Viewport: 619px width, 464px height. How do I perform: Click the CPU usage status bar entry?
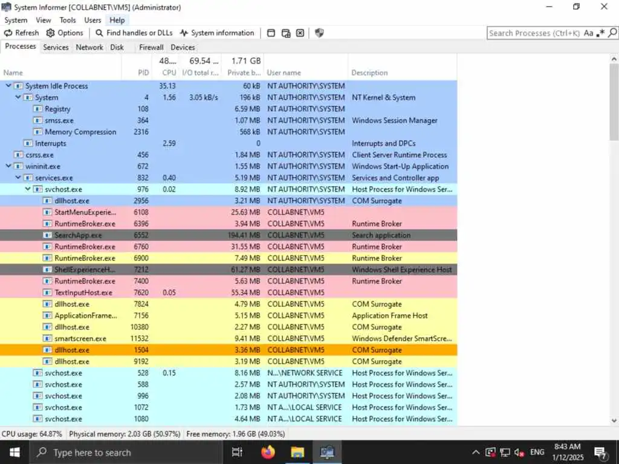[x=32, y=434]
